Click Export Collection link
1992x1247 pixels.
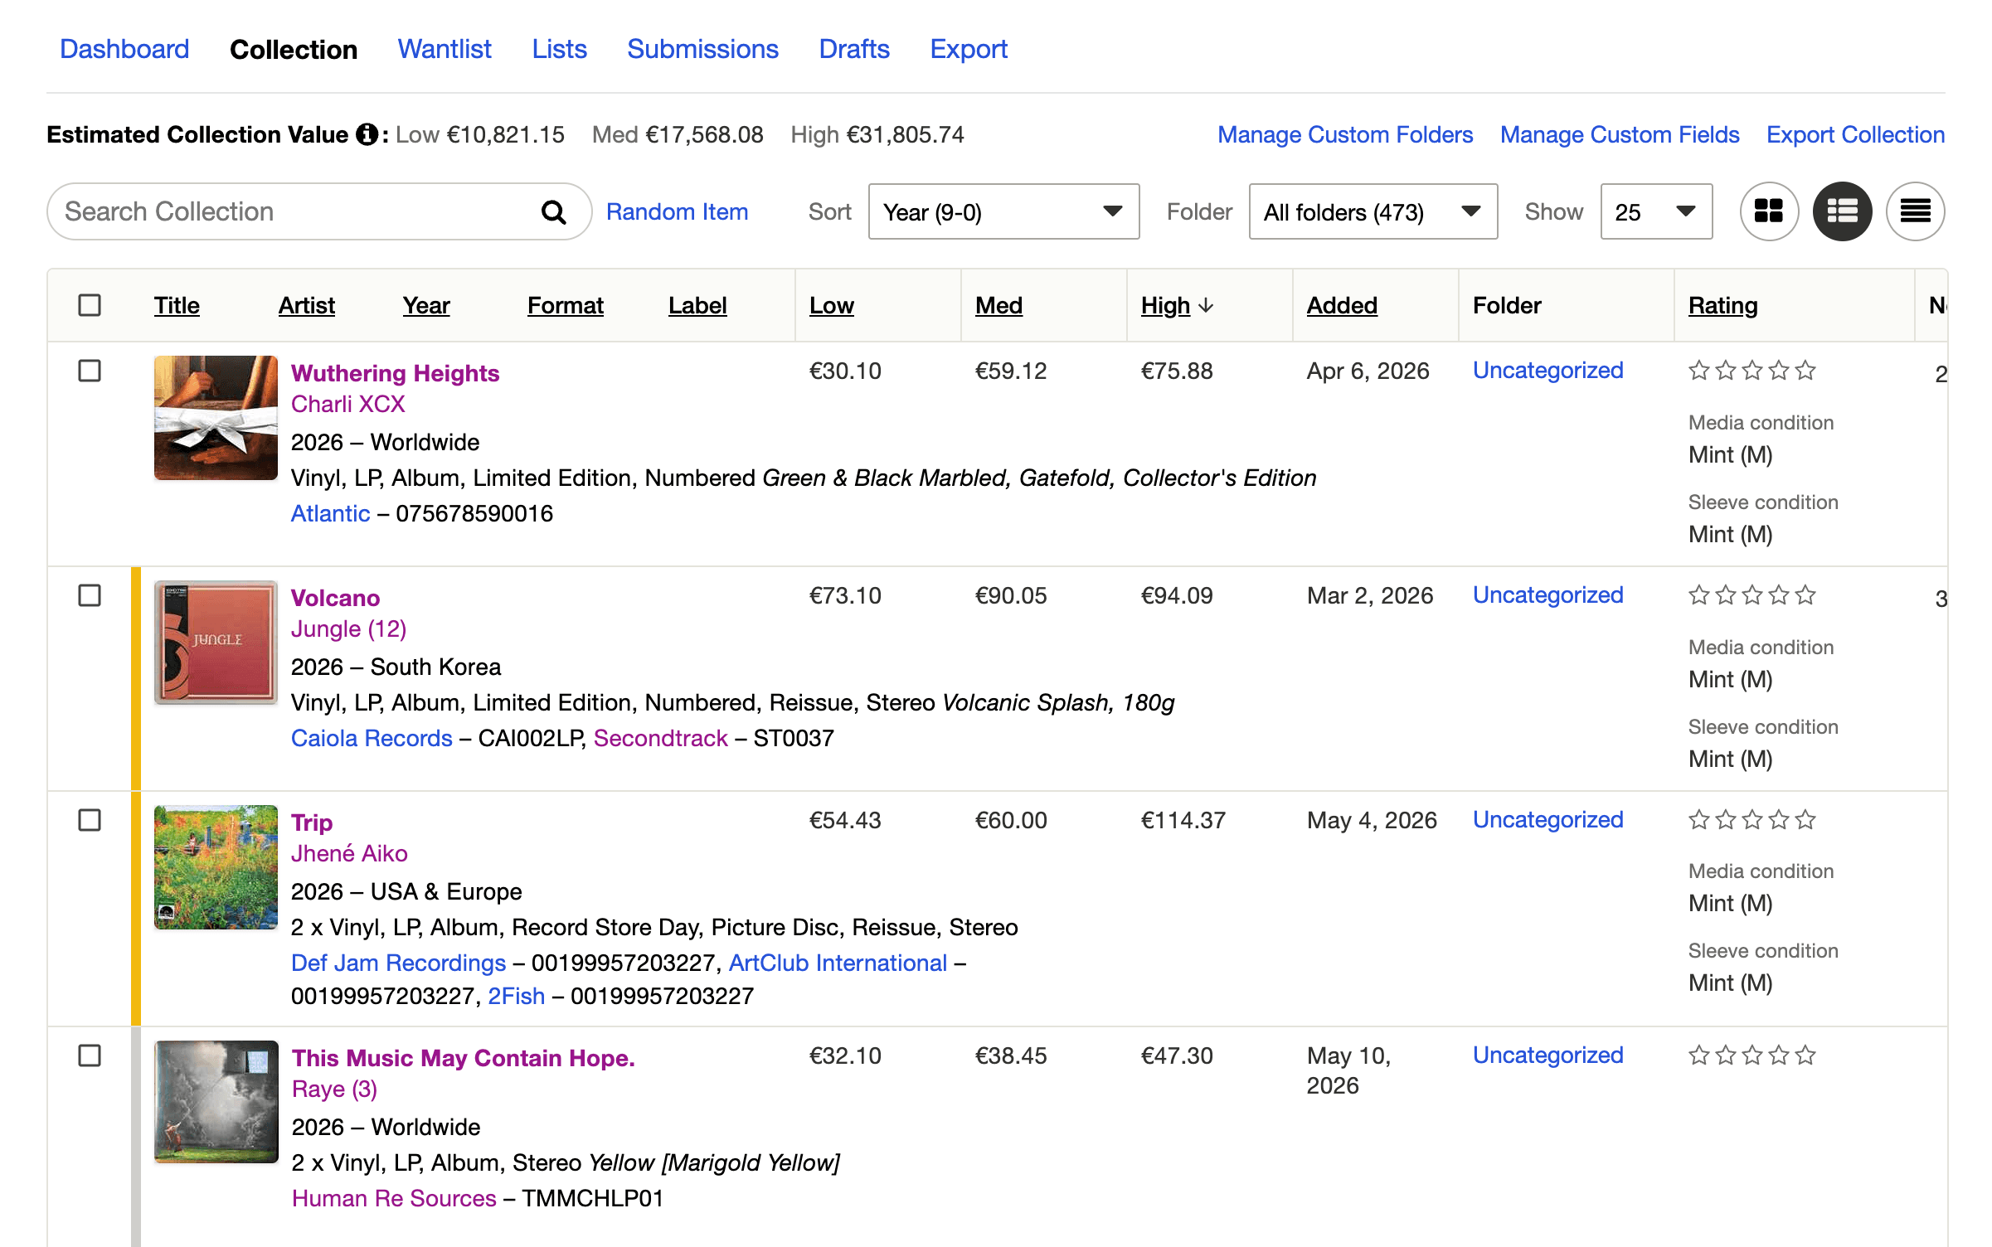pos(1855,134)
